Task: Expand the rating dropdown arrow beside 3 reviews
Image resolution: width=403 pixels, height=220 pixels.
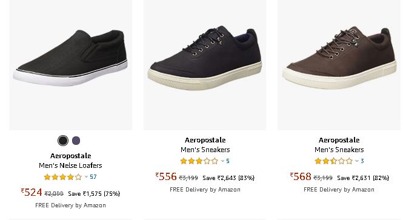Action: click(357, 161)
